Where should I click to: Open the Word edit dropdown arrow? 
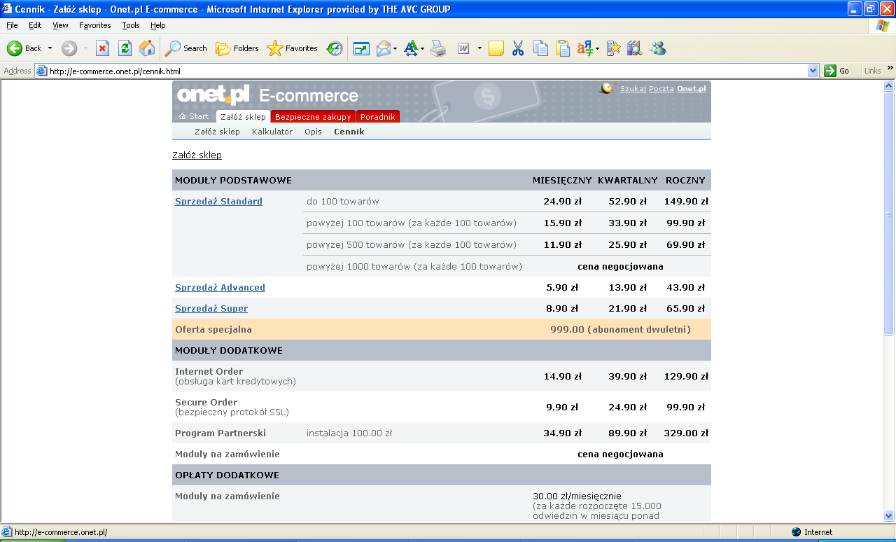click(479, 48)
